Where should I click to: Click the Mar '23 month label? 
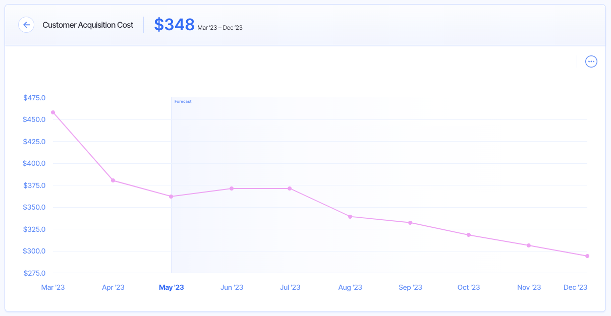(52, 287)
